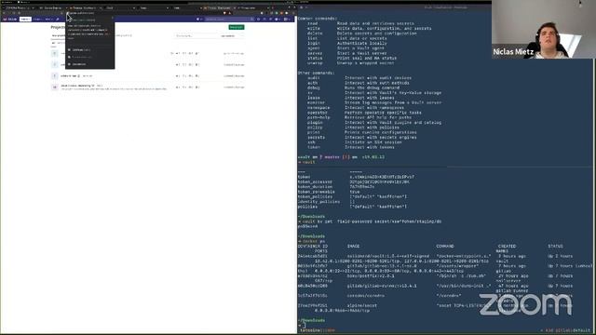Click the 'audit' entry under Other commands

point(314,78)
